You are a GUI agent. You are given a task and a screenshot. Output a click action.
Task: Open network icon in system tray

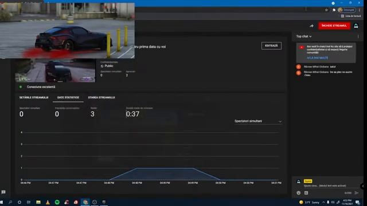coord(338,202)
